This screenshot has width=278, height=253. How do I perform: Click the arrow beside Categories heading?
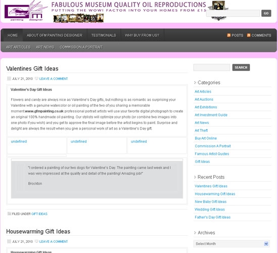[195, 82]
